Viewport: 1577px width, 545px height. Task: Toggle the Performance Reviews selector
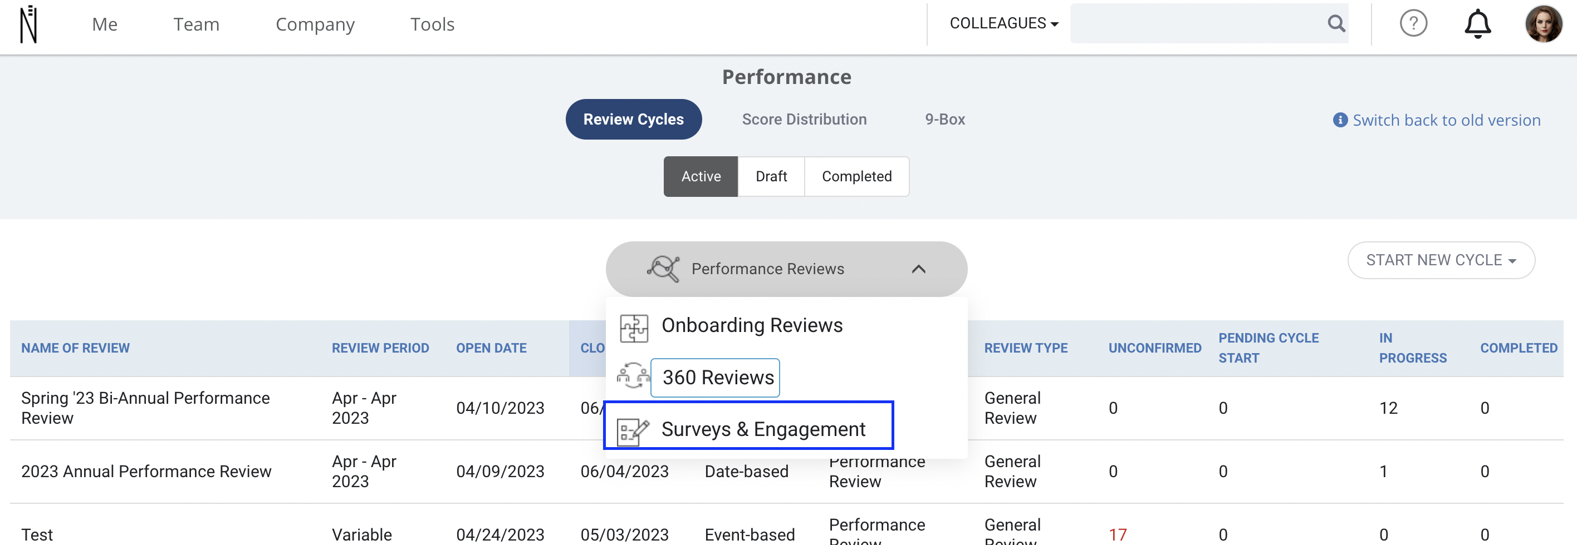(x=786, y=269)
